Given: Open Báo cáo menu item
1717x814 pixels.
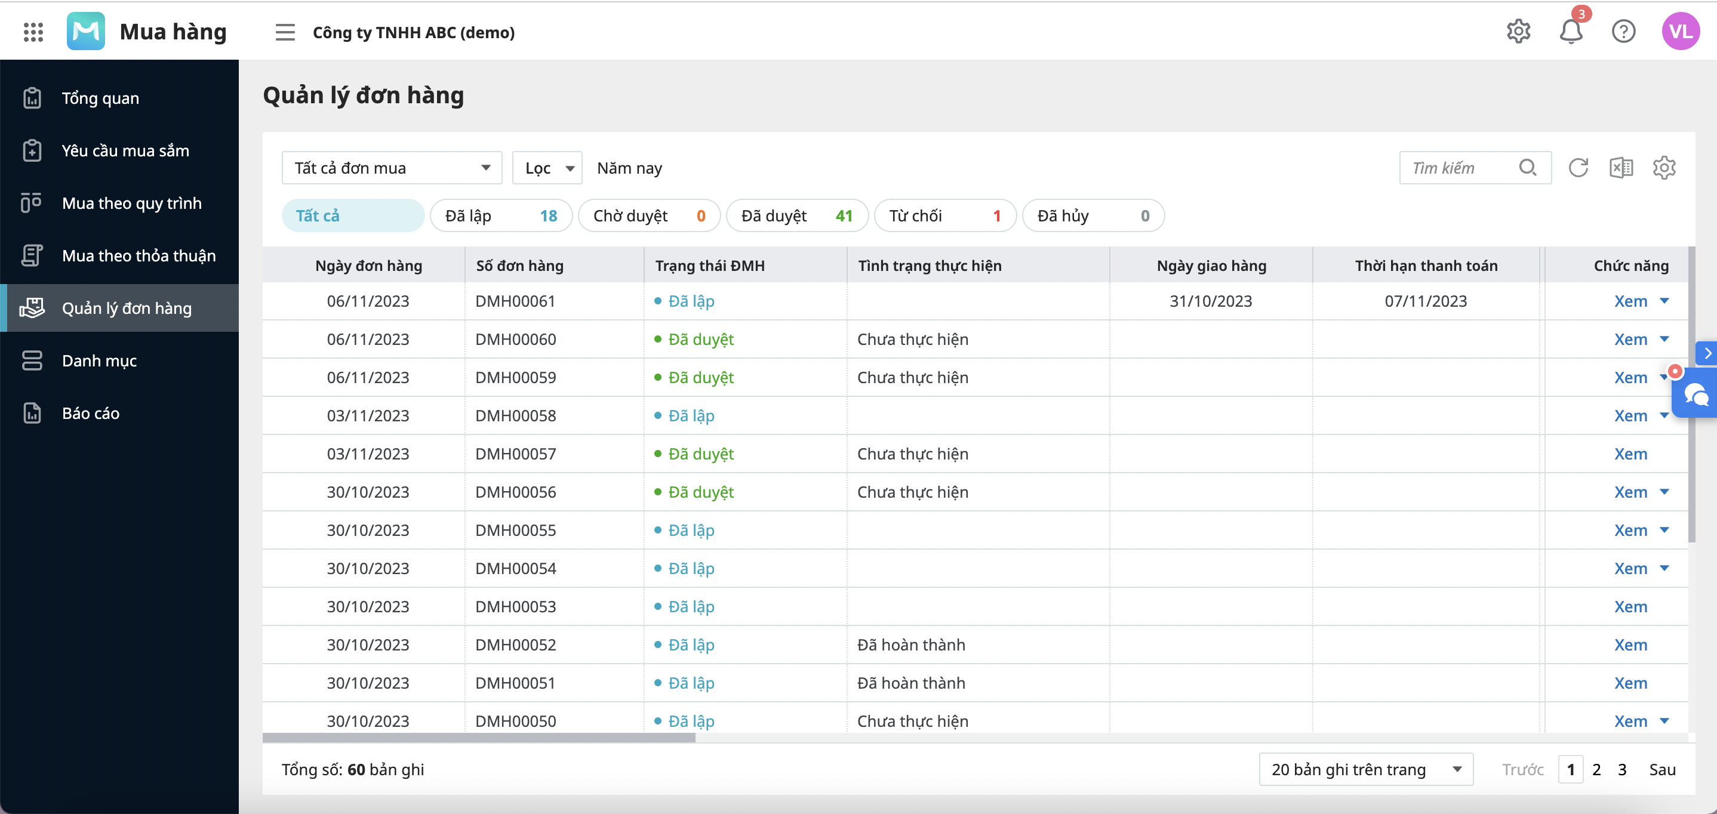Looking at the screenshot, I should [x=119, y=414].
